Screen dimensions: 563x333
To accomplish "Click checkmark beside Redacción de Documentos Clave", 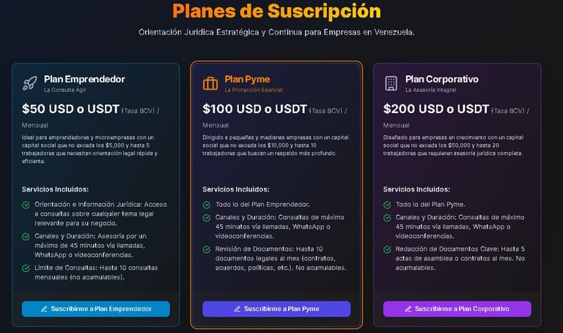I will 387,249.
